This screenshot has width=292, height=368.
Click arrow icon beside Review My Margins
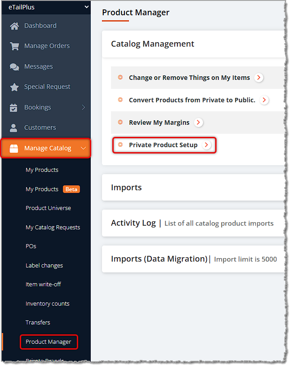coord(198,123)
